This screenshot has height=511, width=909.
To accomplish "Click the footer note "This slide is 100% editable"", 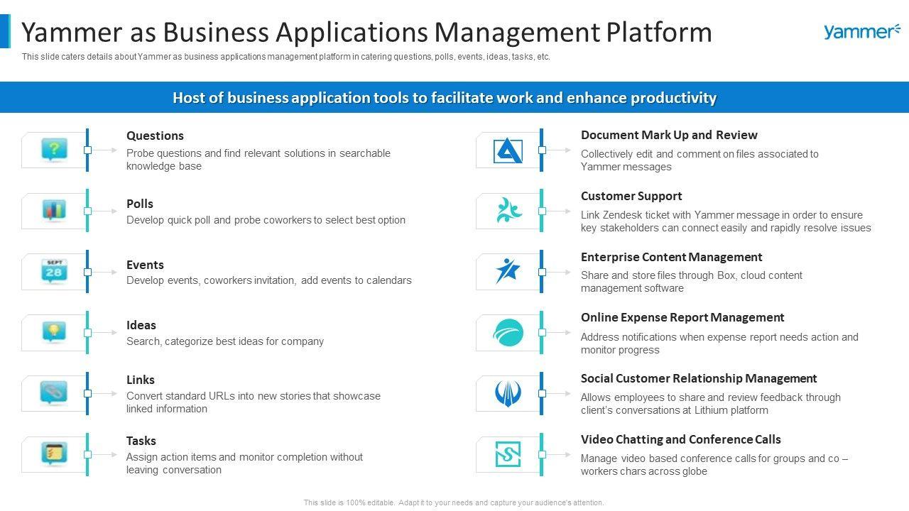I will (454, 502).
